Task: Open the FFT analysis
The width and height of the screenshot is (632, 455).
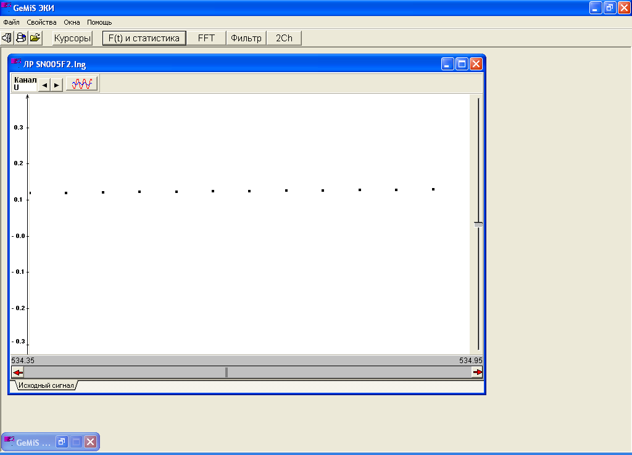Action: tap(206, 38)
